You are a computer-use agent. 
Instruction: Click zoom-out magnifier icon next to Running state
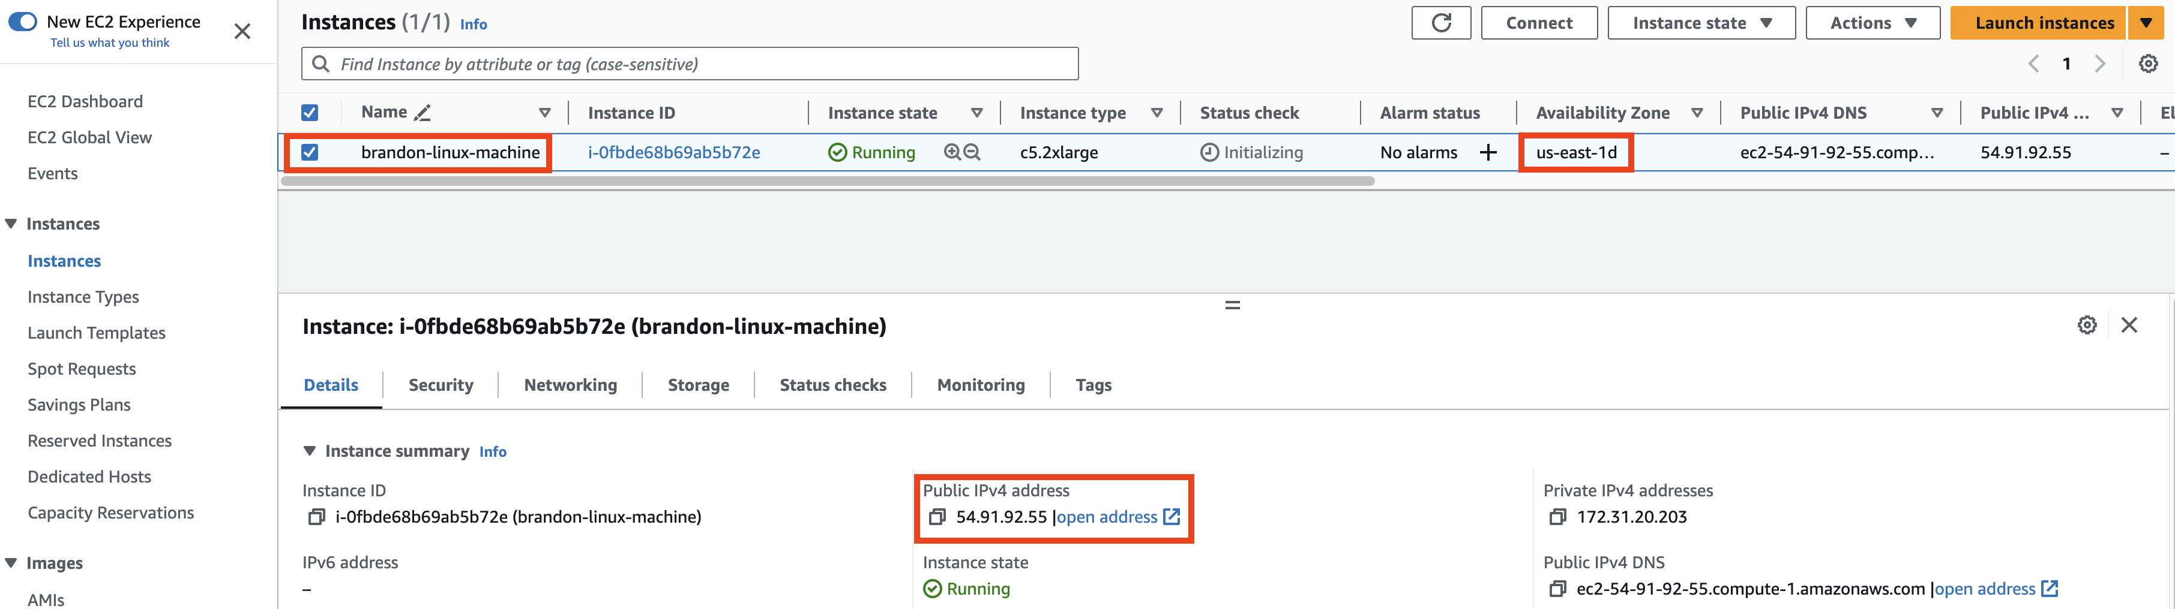972,152
